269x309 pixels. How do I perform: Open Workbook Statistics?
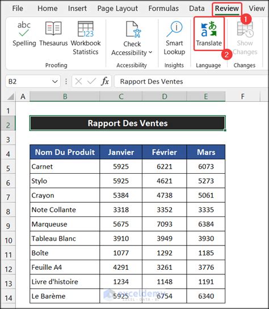point(86,38)
